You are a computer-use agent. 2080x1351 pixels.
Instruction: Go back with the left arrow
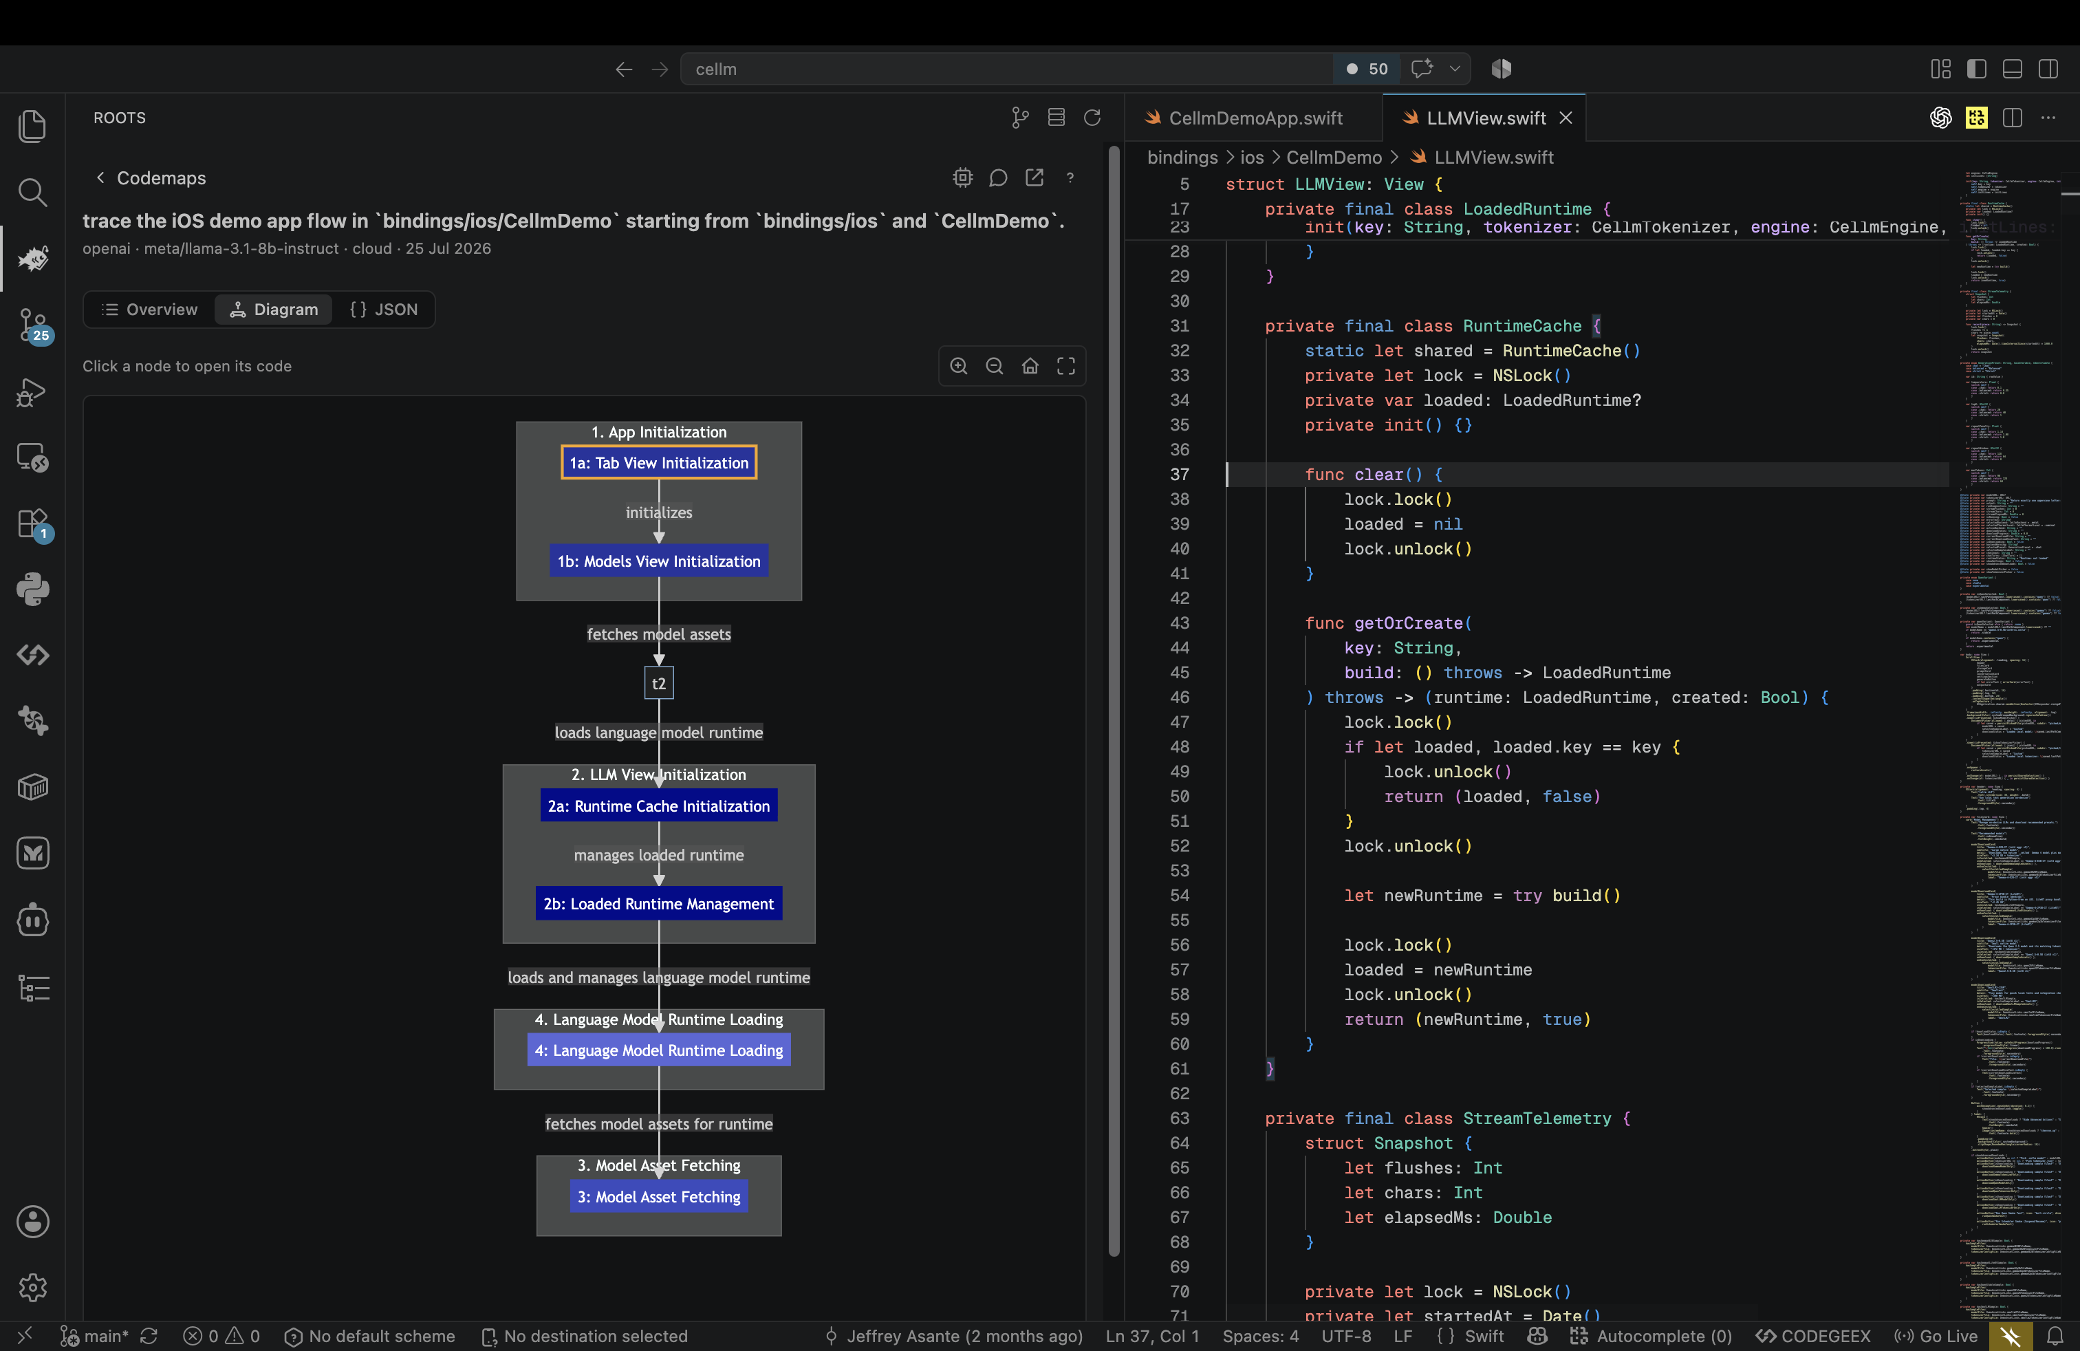click(x=623, y=69)
